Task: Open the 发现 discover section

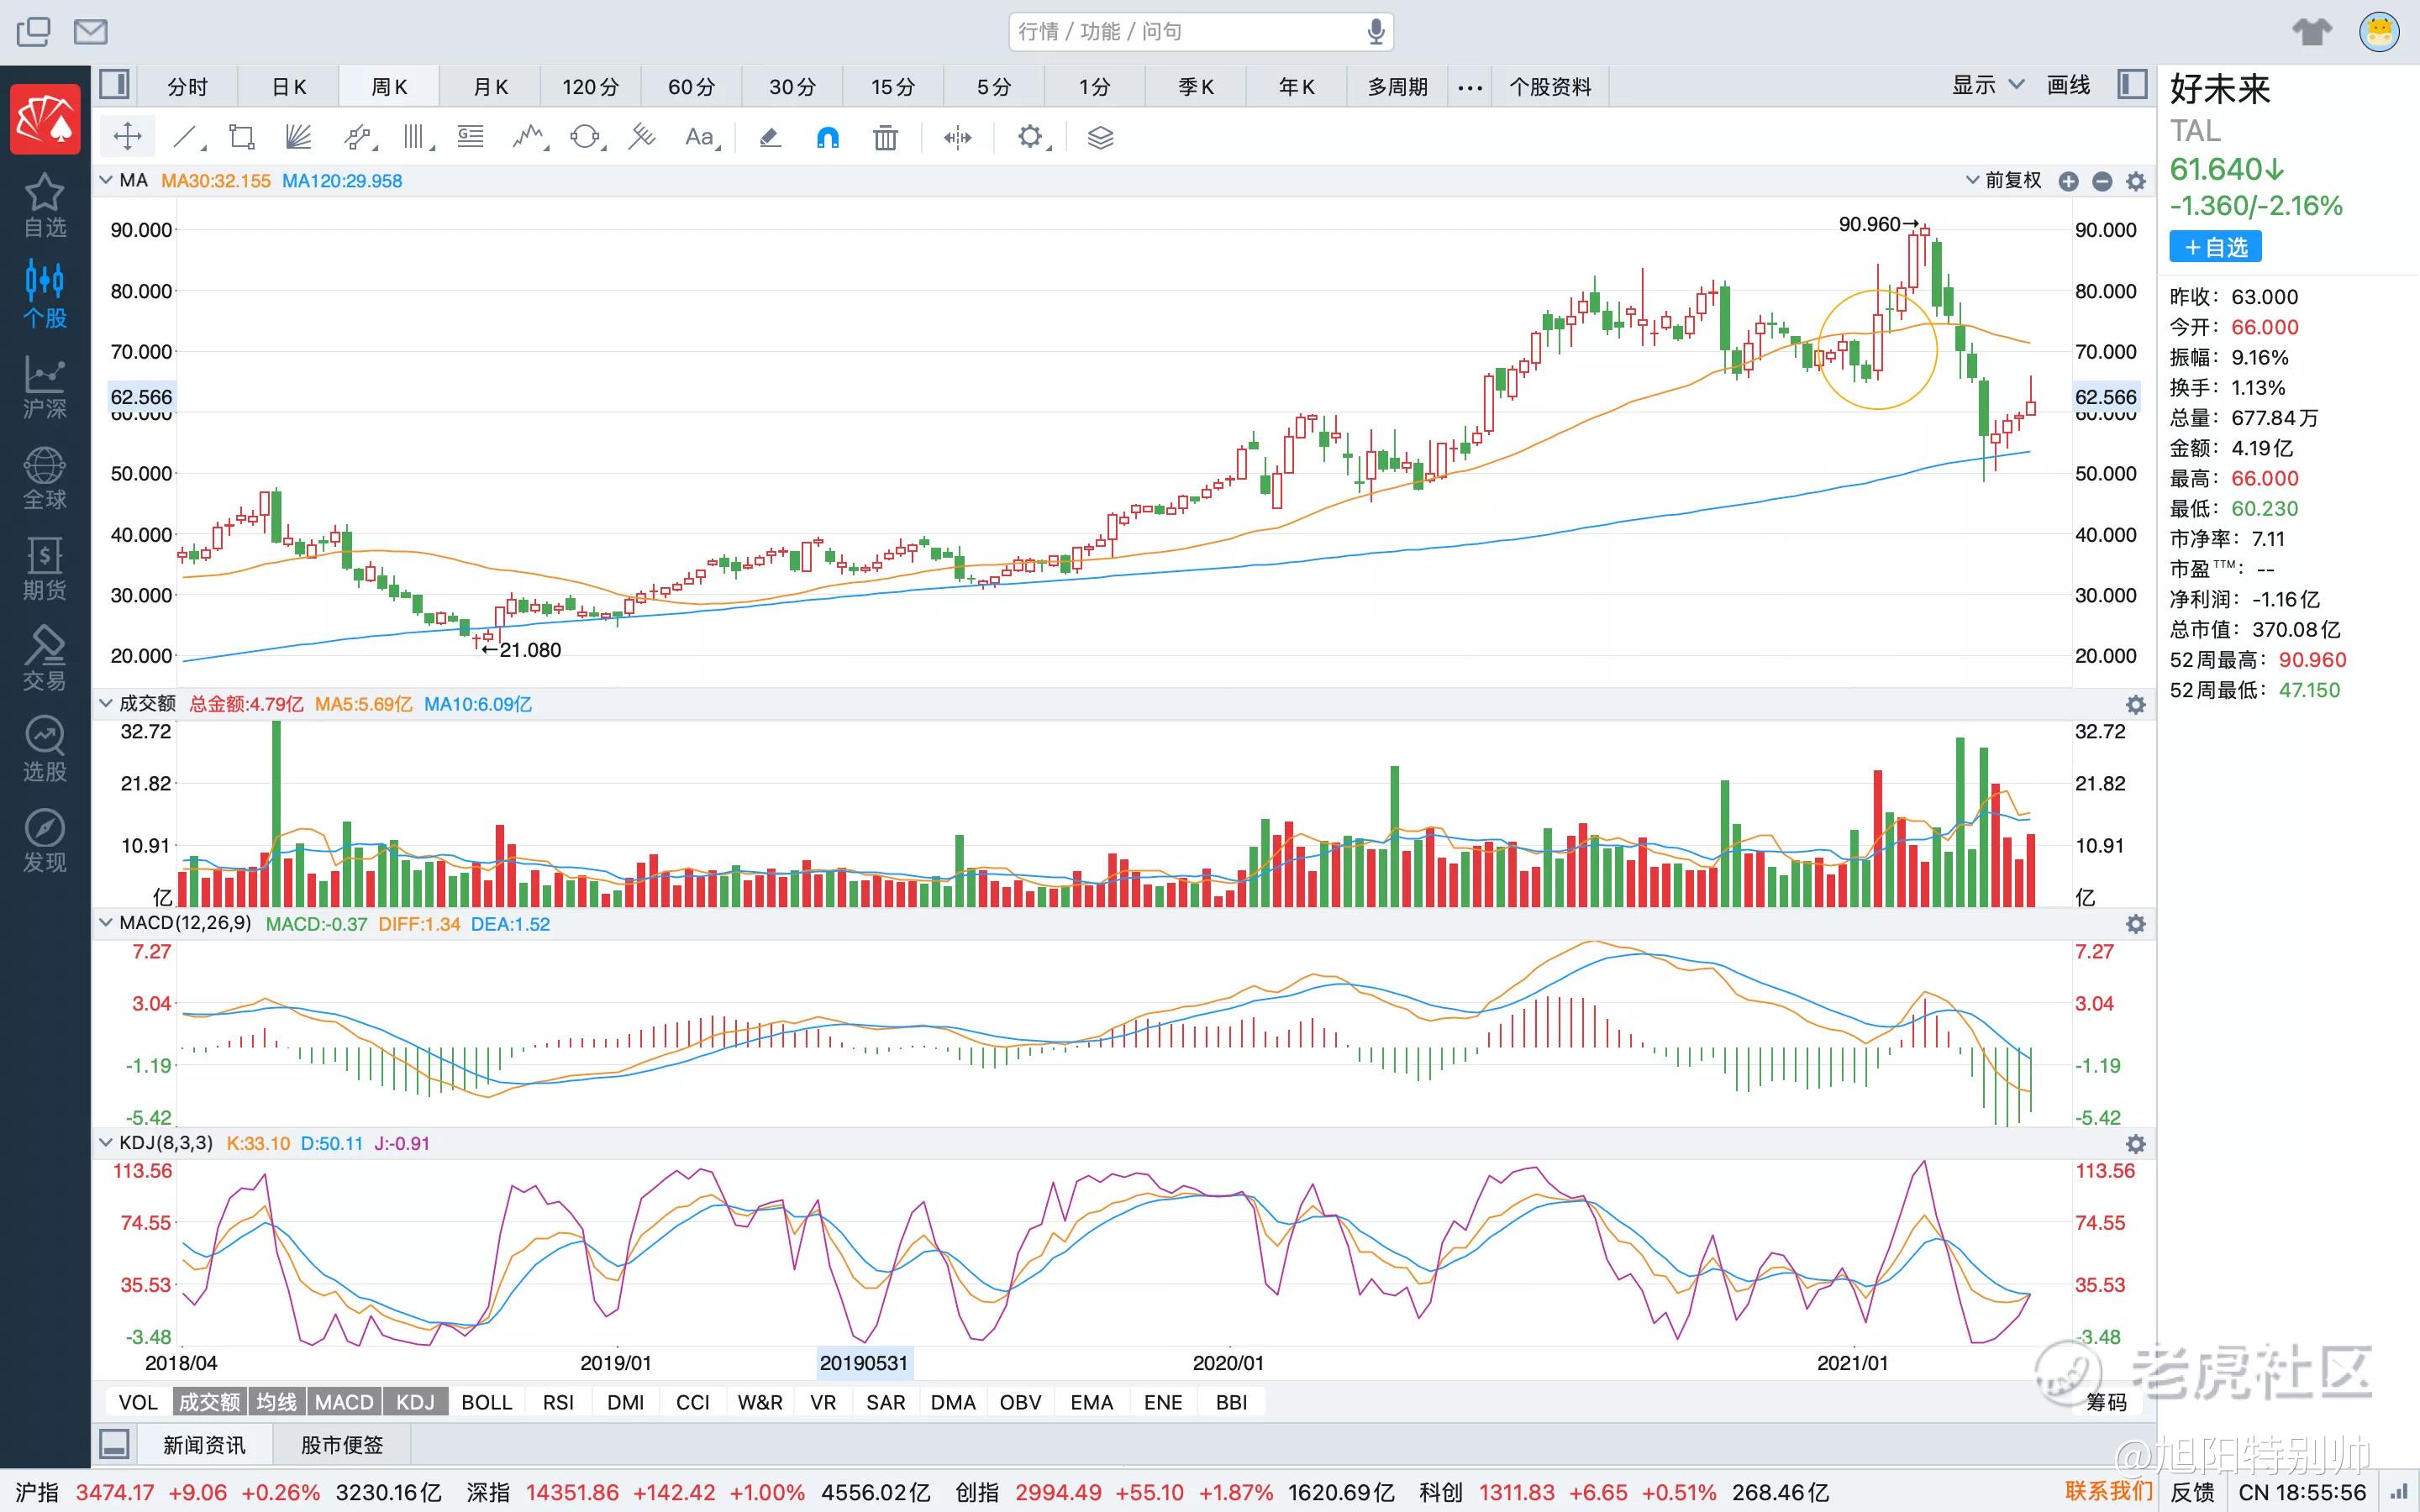Action: tap(45, 842)
